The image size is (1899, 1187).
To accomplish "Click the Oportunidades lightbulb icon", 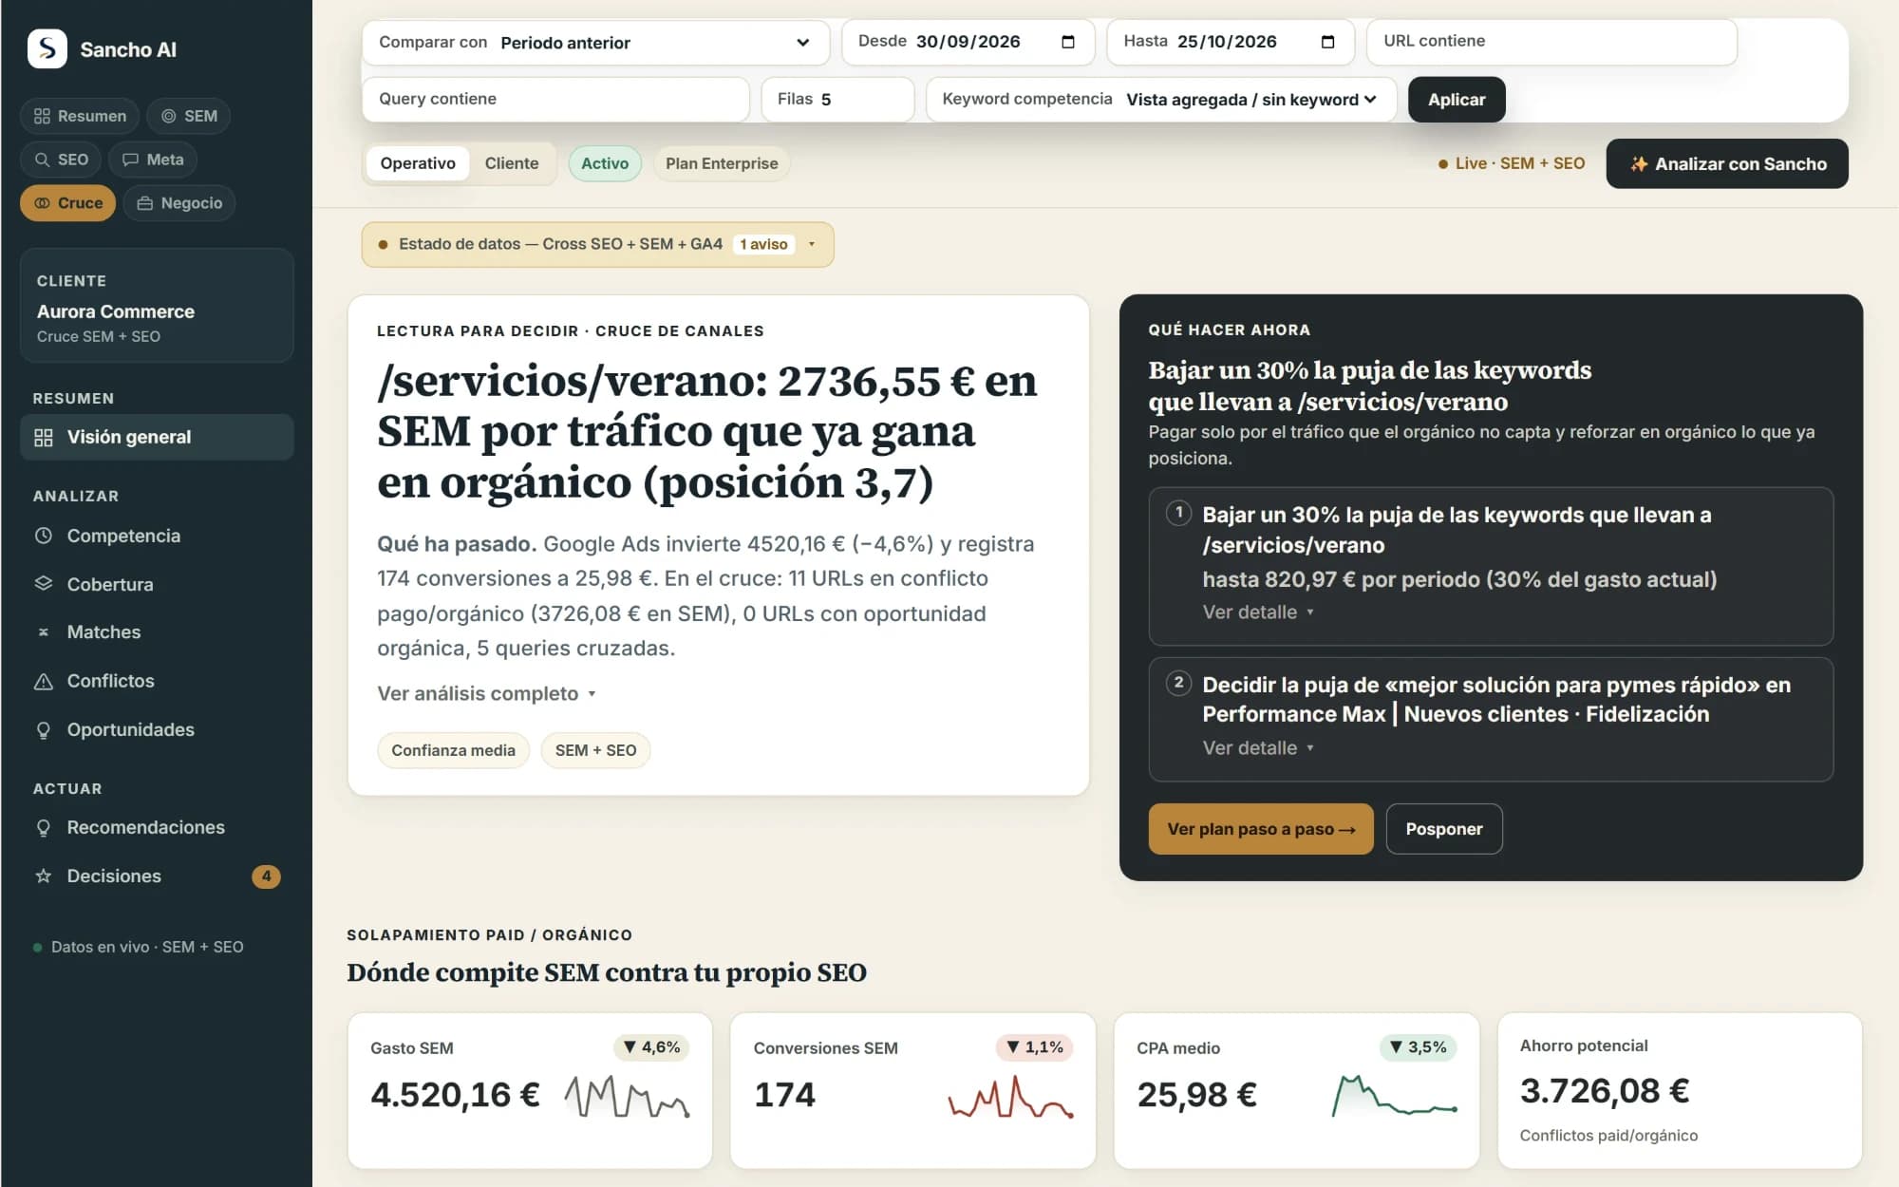I will tap(43, 730).
